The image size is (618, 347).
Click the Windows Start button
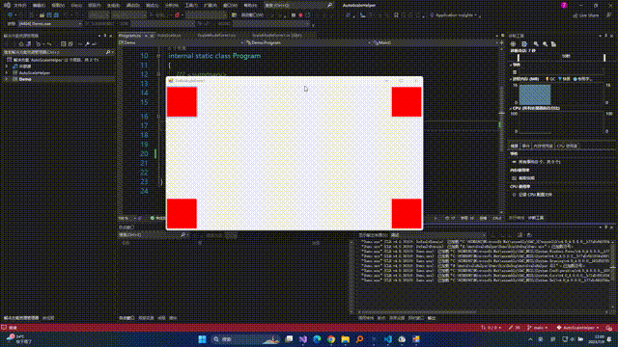(x=202, y=339)
